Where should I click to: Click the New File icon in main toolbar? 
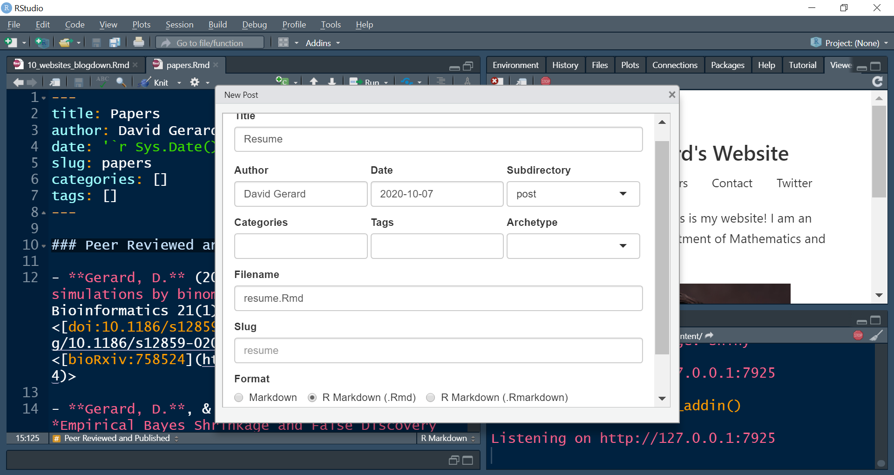pyautogui.click(x=11, y=43)
